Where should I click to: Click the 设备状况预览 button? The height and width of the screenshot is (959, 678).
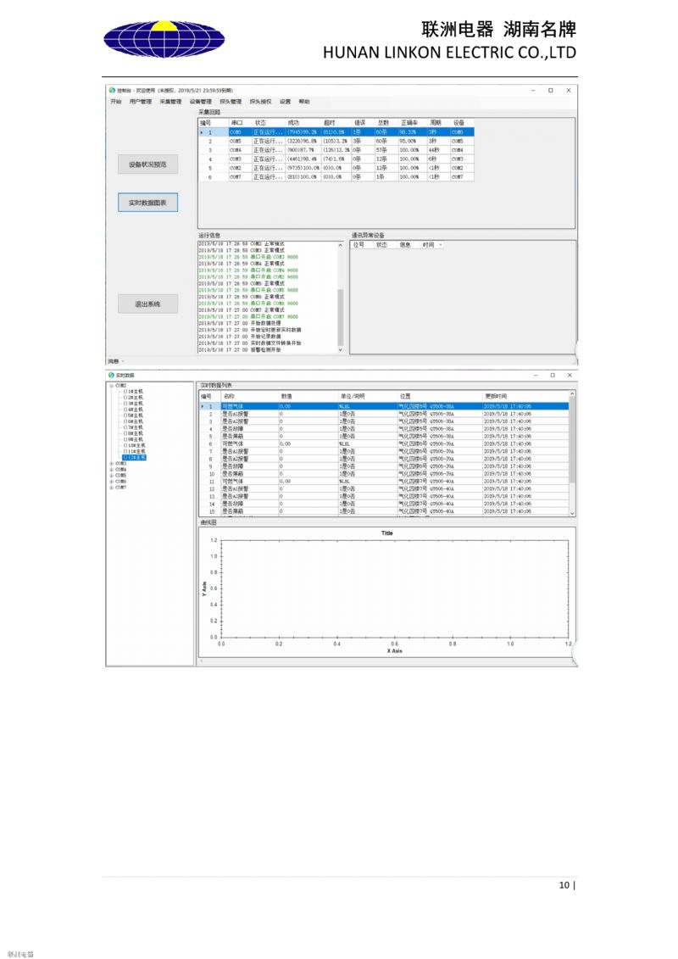[x=147, y=164]
